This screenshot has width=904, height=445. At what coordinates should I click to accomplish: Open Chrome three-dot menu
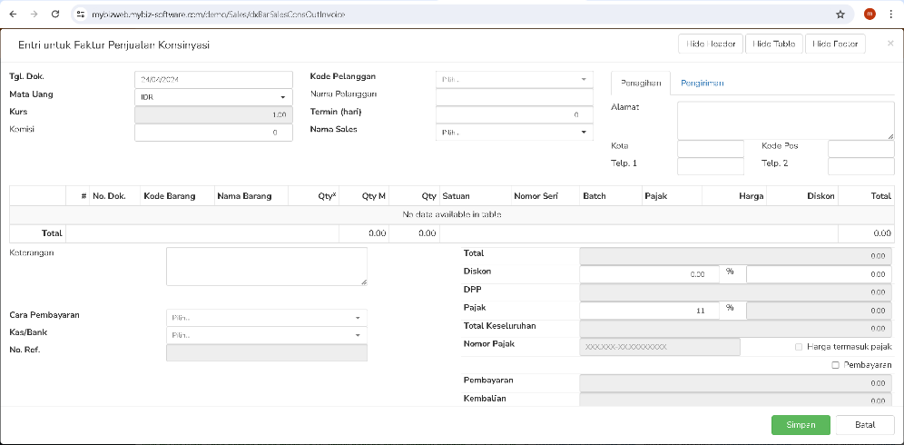tap(890, 15)
